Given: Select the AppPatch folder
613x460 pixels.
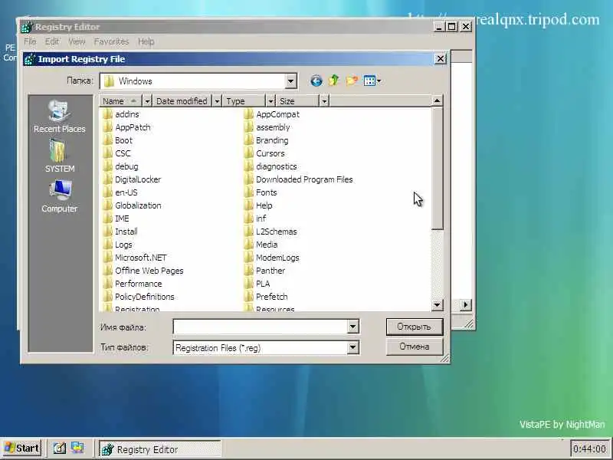Looking at the screenshot, I should coord(126,127).
